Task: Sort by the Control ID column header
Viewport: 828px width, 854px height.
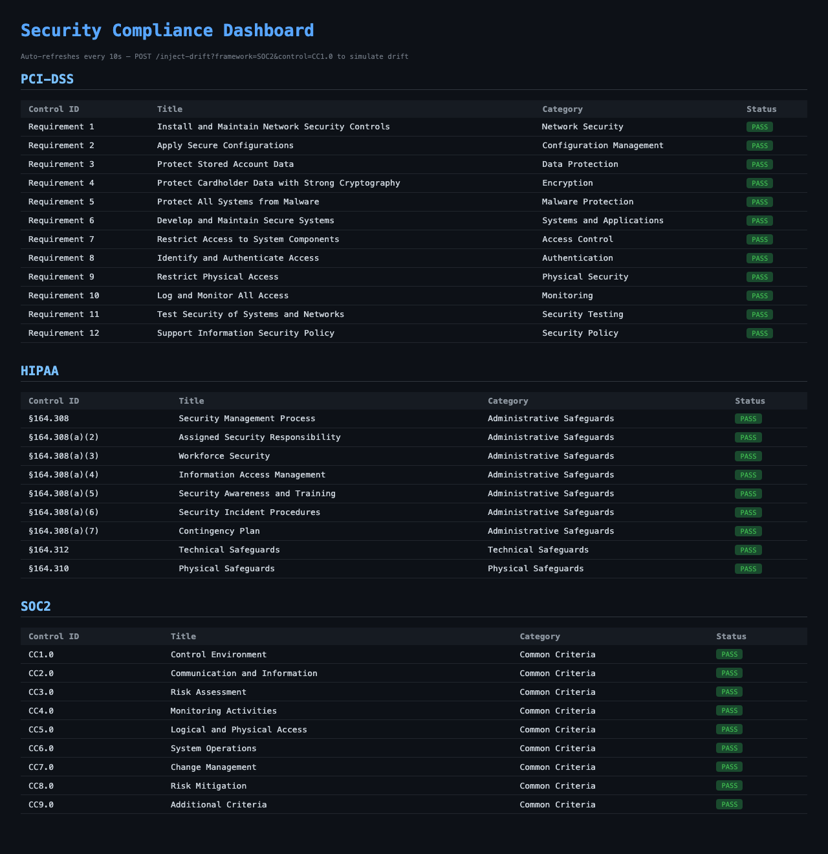Action: point(54,109)
